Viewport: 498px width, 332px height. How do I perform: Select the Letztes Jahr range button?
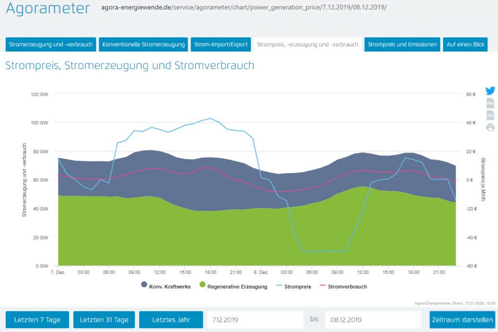coord(171,320)
